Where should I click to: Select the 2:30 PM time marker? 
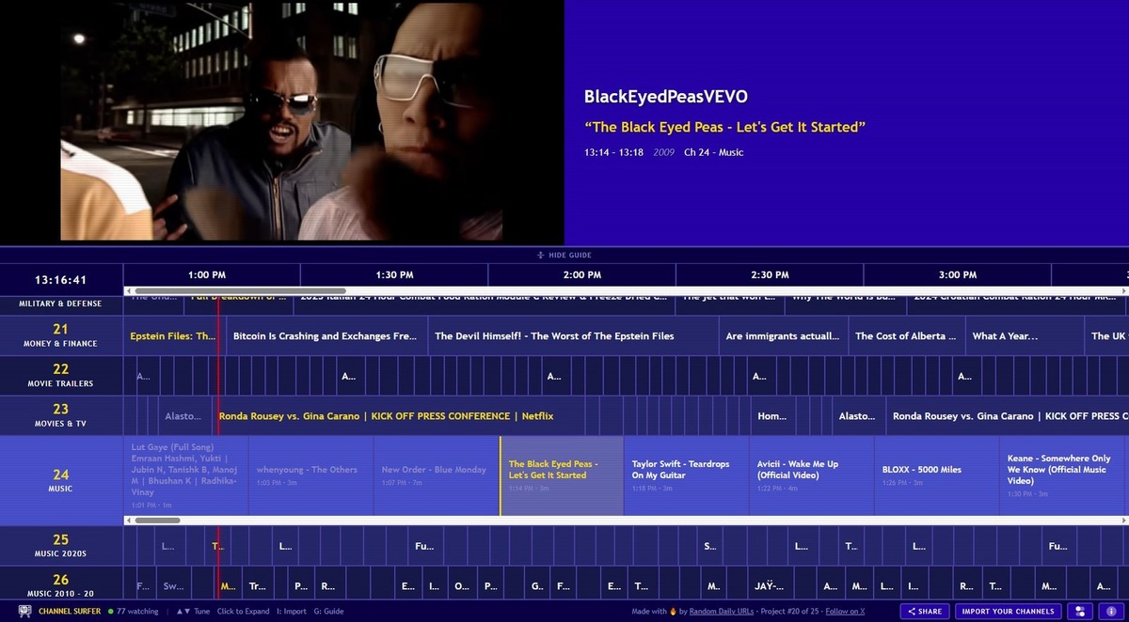point(770,275)
